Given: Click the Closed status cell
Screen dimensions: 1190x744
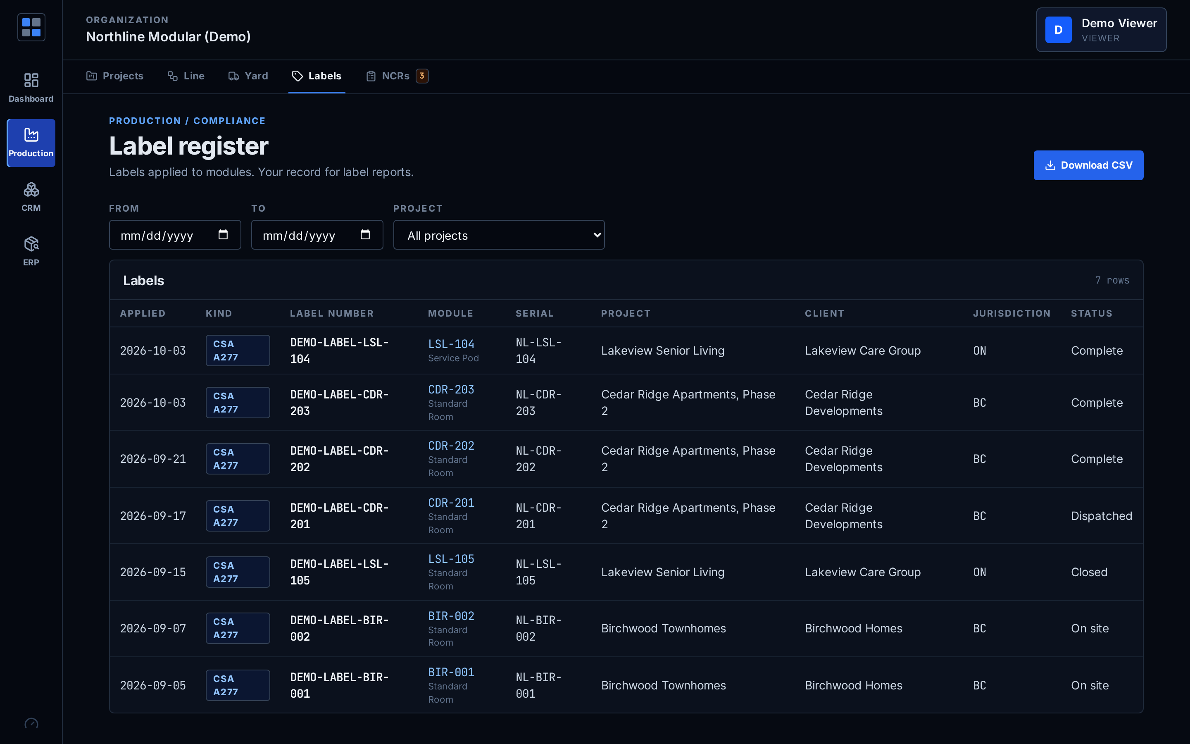Looking at the screenshot, I should 1089,572.
